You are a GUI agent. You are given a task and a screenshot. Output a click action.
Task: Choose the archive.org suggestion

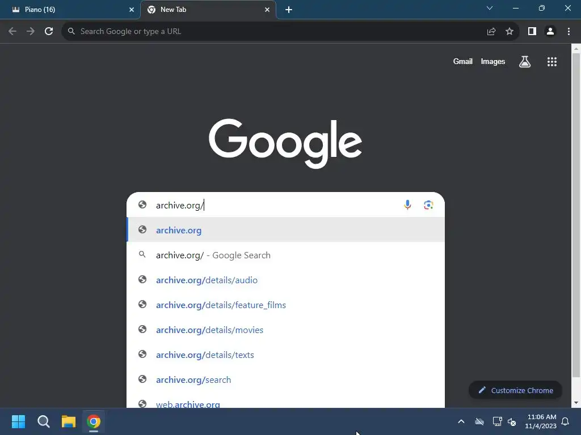tap(286, 230)
